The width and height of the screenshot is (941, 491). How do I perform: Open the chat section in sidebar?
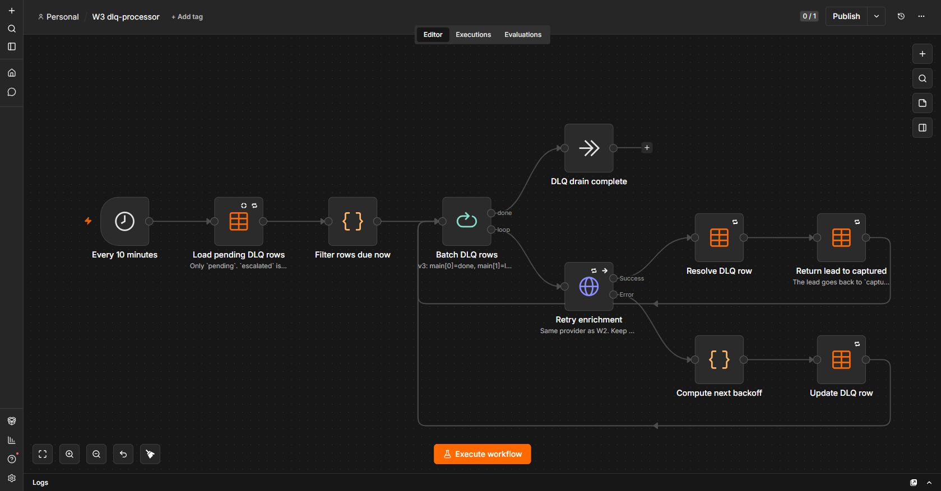point(12,92)
